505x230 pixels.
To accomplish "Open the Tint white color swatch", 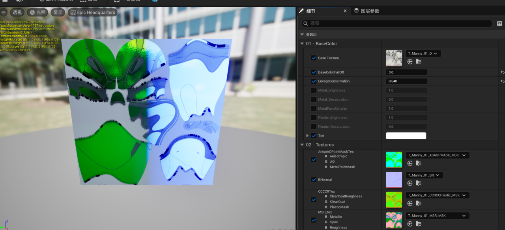I will [406, 136].
